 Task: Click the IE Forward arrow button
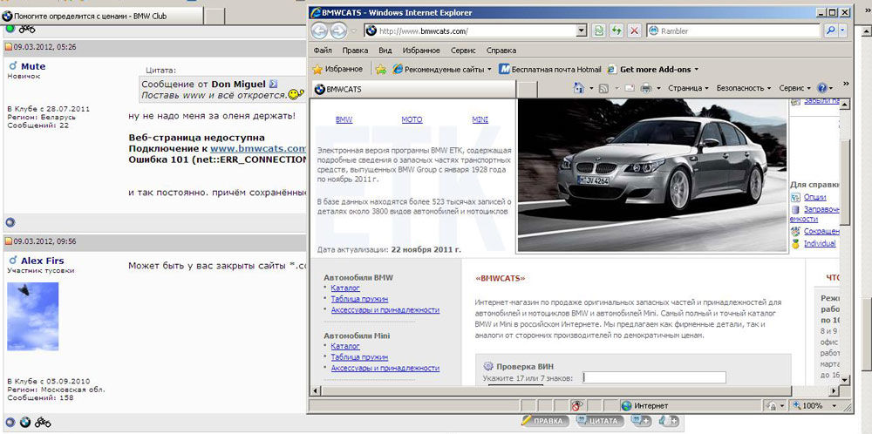[x=337, y=31]
